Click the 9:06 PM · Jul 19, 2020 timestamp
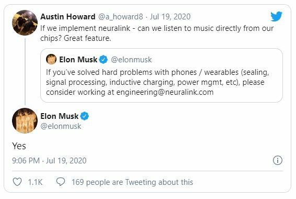This screenshot has width=296, height=199. click(49, 161)
